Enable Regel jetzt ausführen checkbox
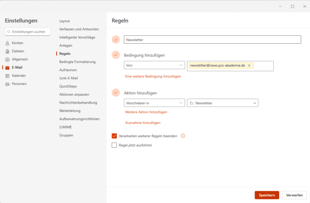The height and width of the screenshot is (203, 310). click(114, 145)
